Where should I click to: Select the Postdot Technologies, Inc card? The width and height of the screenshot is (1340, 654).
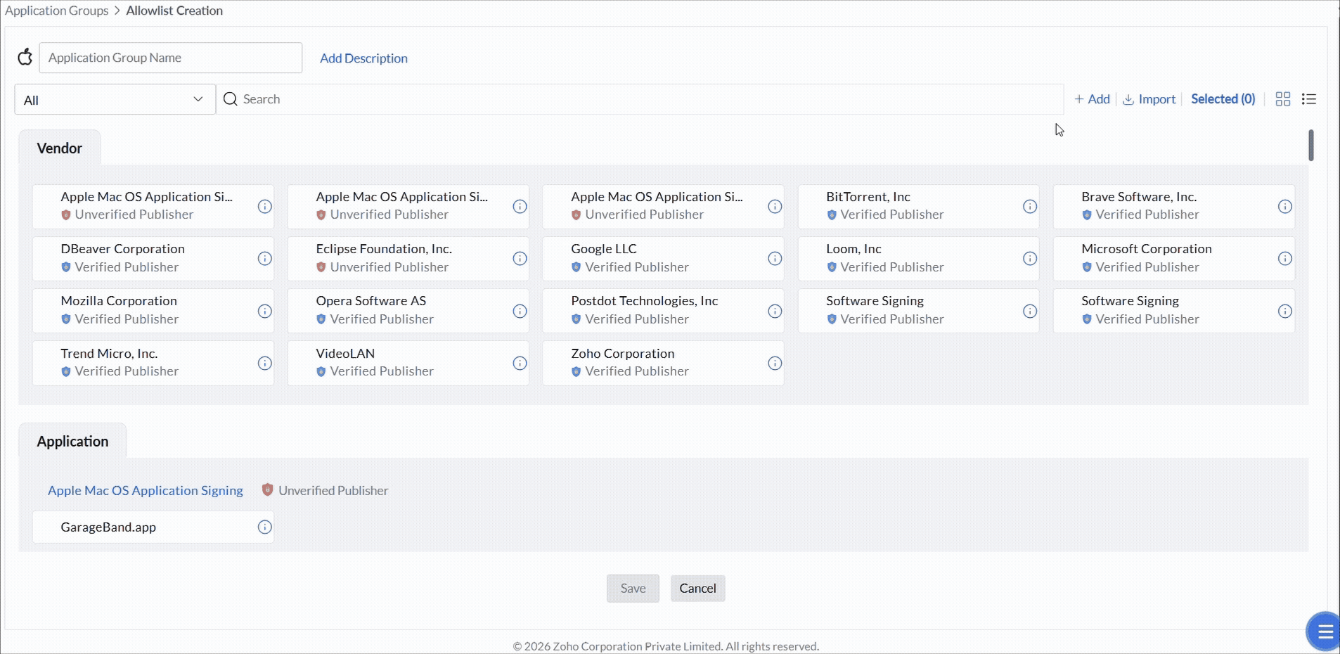[663, 311]
